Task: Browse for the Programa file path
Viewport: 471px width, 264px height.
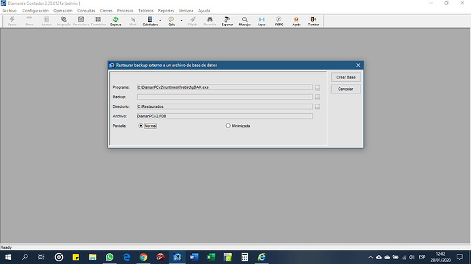Action: point(317,87)
